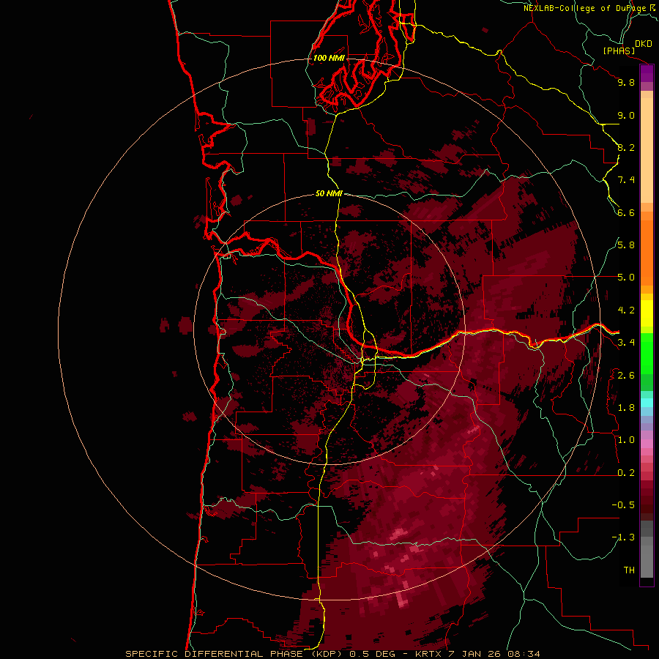The height and width of the screenshot is (659, 659).
Task: Click the yellow segment of the color bar
Action: pyautogui.click(x=647, y=313)
